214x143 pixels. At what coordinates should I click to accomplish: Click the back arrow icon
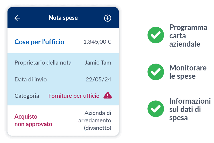pyautogui.click(x=17, y=18)
